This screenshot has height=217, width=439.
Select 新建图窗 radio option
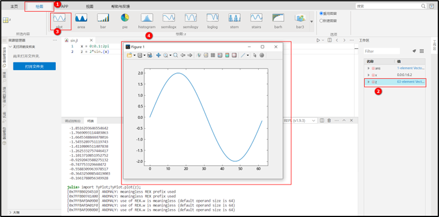tap(328, 21)
